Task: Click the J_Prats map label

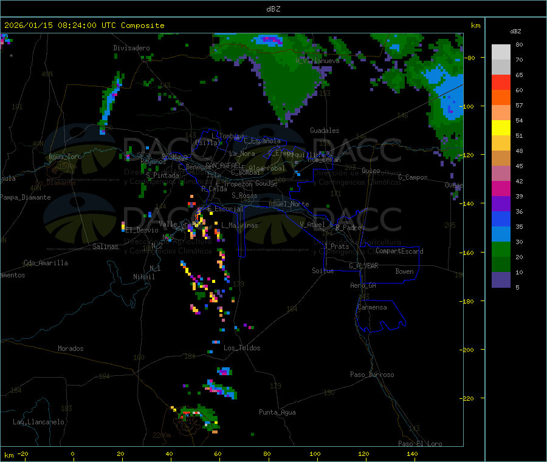Action: tap(336, 246)
